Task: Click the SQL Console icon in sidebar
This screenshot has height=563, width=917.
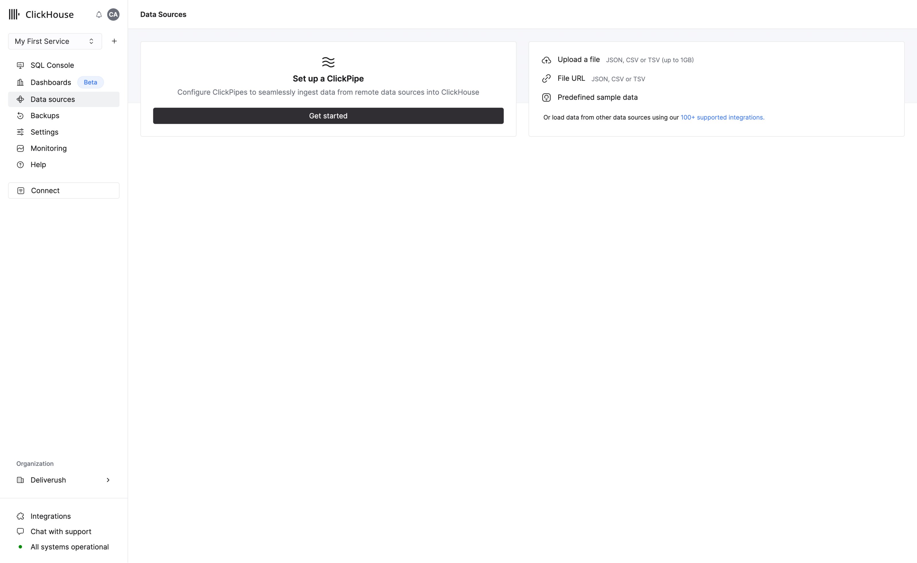Action: coord(20,65)
